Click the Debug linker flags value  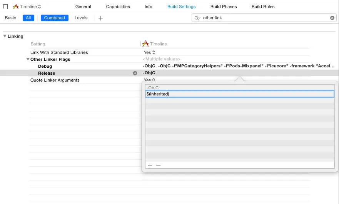(239, 66)
